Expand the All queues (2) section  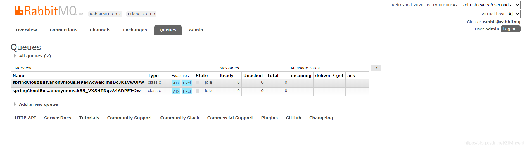[35, 56]
